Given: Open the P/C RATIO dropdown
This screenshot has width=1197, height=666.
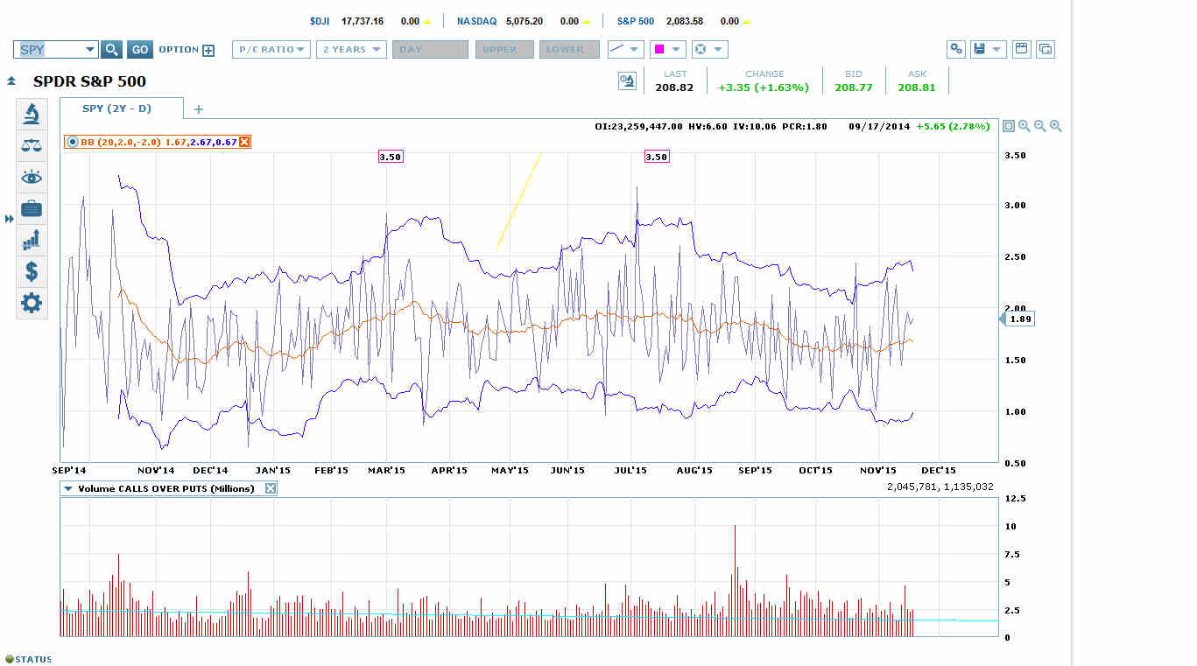Looking at the screenshot, I should point(271,50).
